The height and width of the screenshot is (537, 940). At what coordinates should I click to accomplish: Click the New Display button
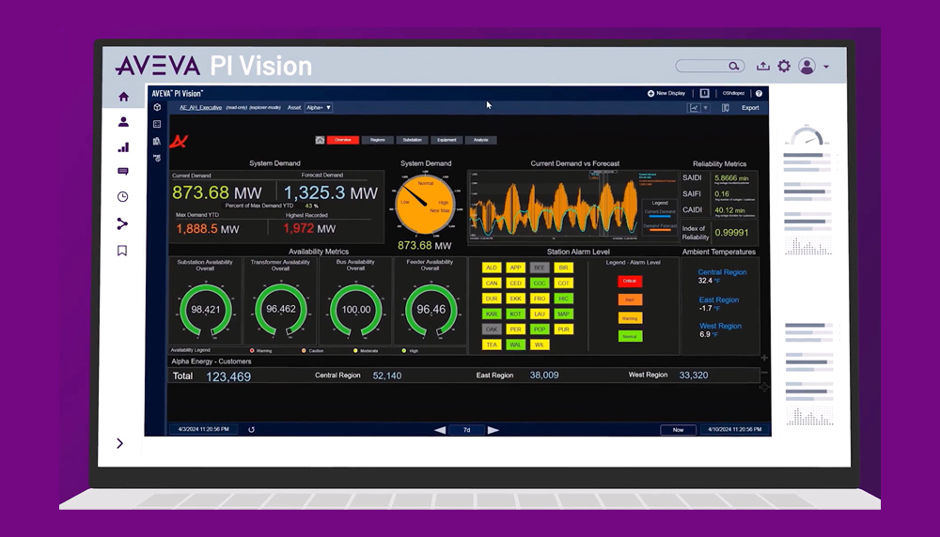click(x=666, y=94)
